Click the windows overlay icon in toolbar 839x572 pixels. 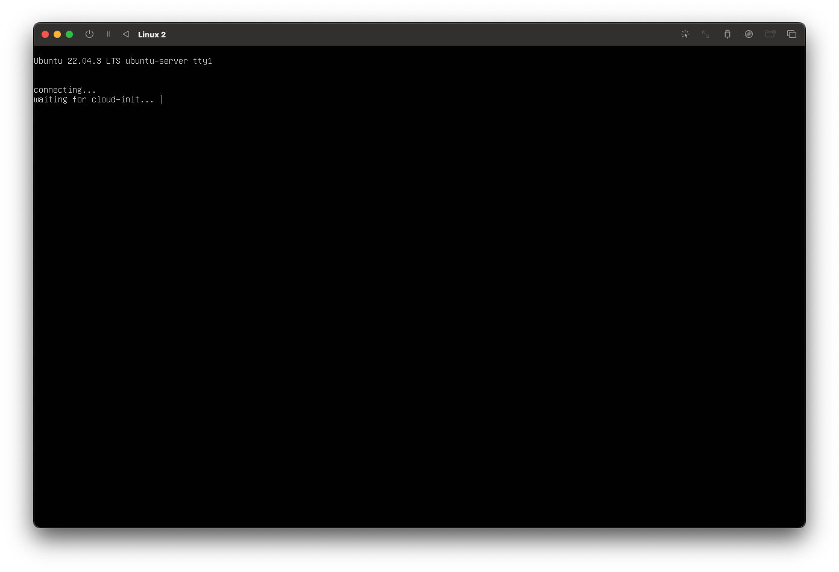point(791,34)
